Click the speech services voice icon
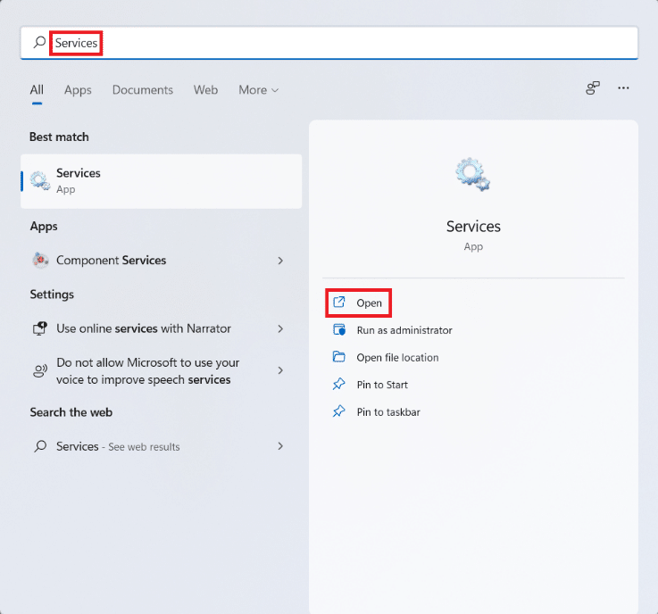This screenshot has width=658, height=614. coord(40,370)
